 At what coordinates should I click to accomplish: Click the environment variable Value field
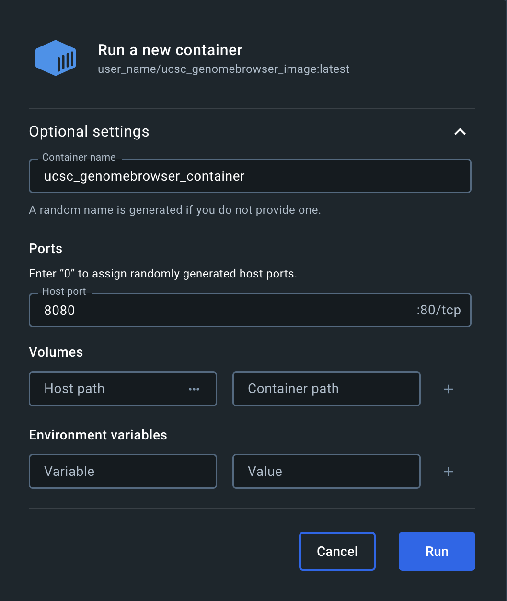(326, 472)
